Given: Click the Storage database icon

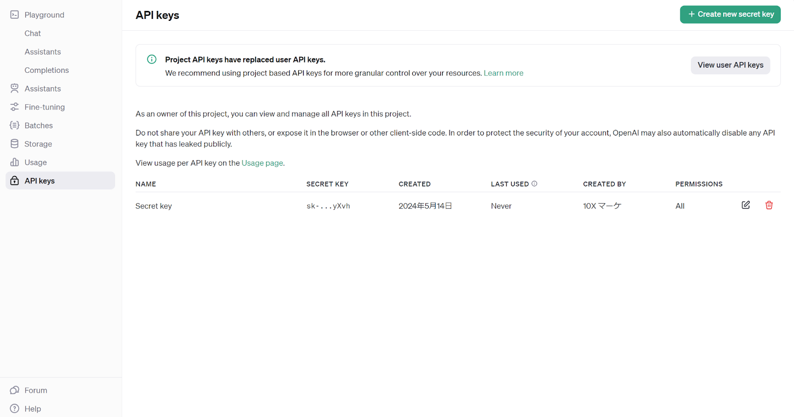Looking at the screenshot, I should [15, 144].
